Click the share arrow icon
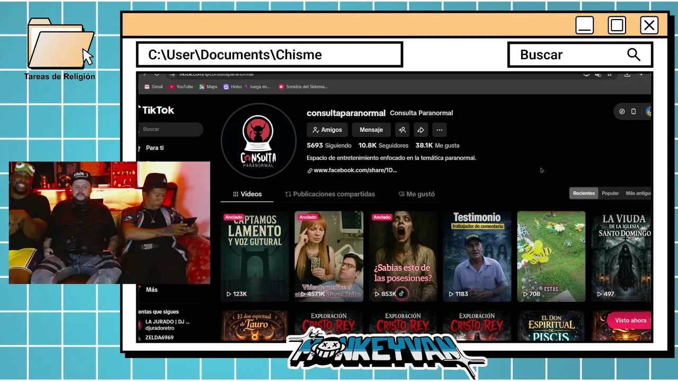678x381 pixels. coord(421,130)
